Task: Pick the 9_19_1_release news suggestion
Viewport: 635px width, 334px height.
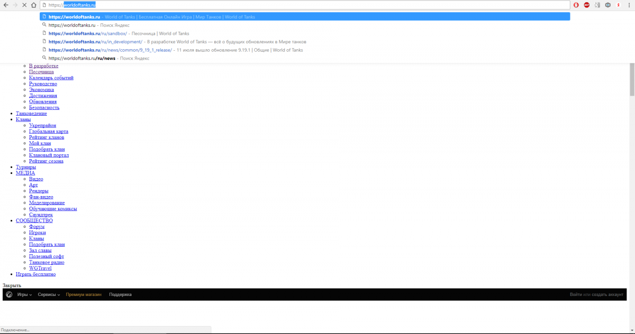Action: (x=305, y=50)
